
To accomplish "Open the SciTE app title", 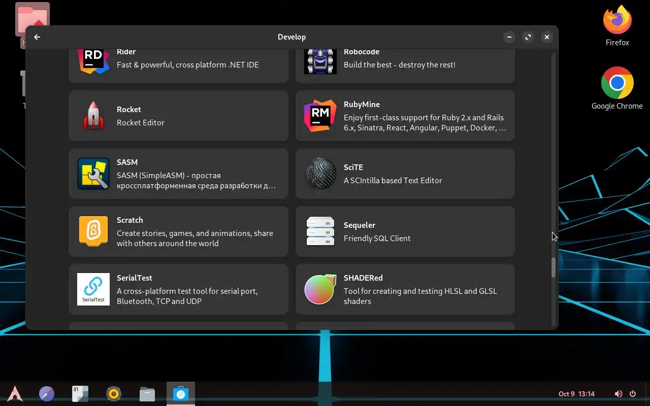I will point(353,167).
